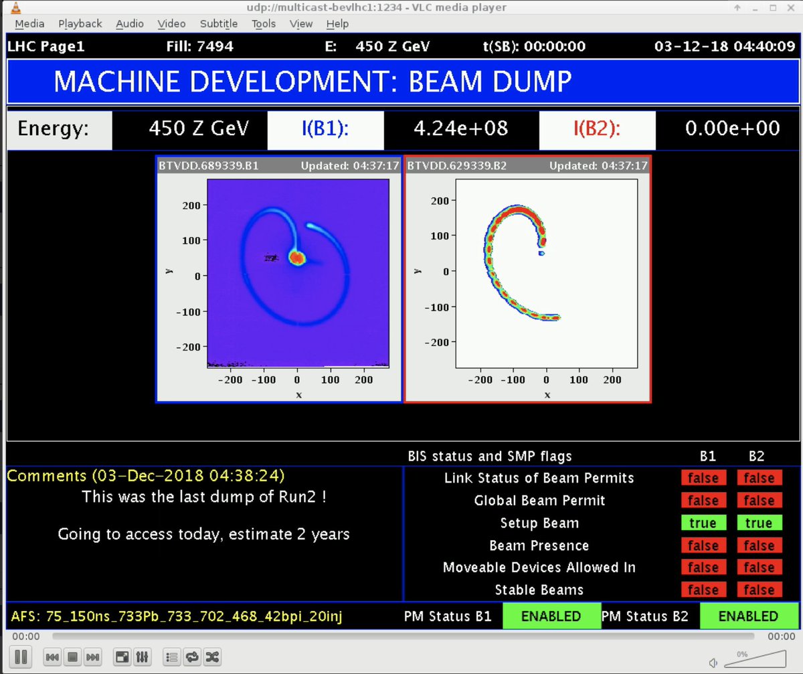The height and width of the screenshot is (674, 803).
Task: Click 'This was the last dump of Run2 !'
Action: pyautogui.click(x=204, y=497)
